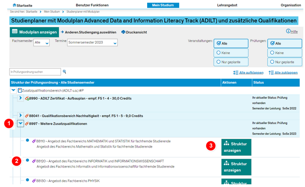
Task: Click the blue bullet before 88110
Action: point(27,140)
